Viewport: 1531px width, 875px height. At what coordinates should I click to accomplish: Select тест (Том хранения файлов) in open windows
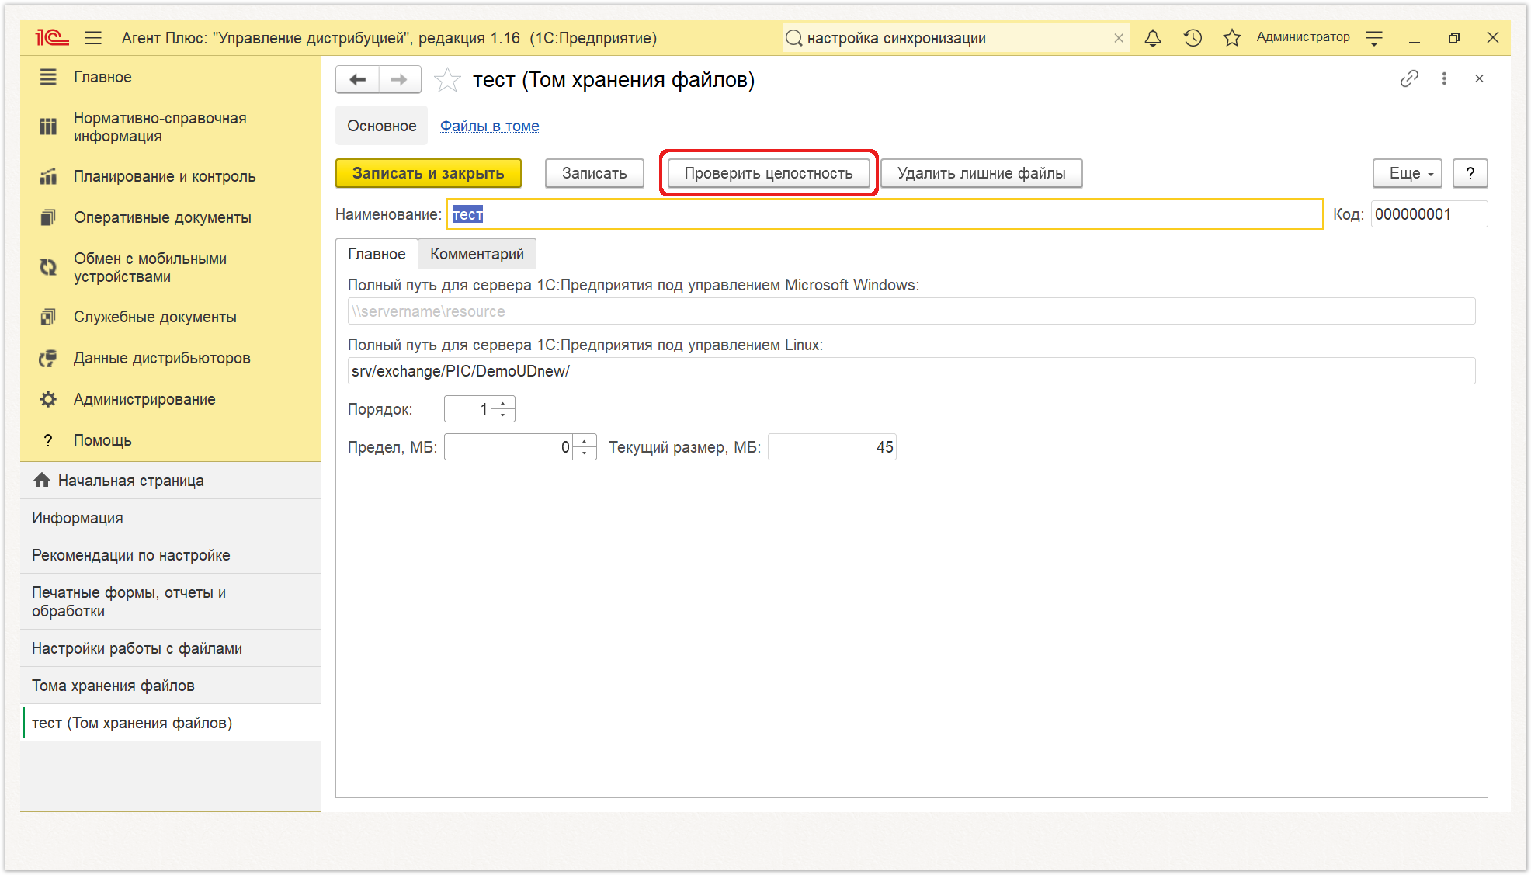click(x=171, y=723)
